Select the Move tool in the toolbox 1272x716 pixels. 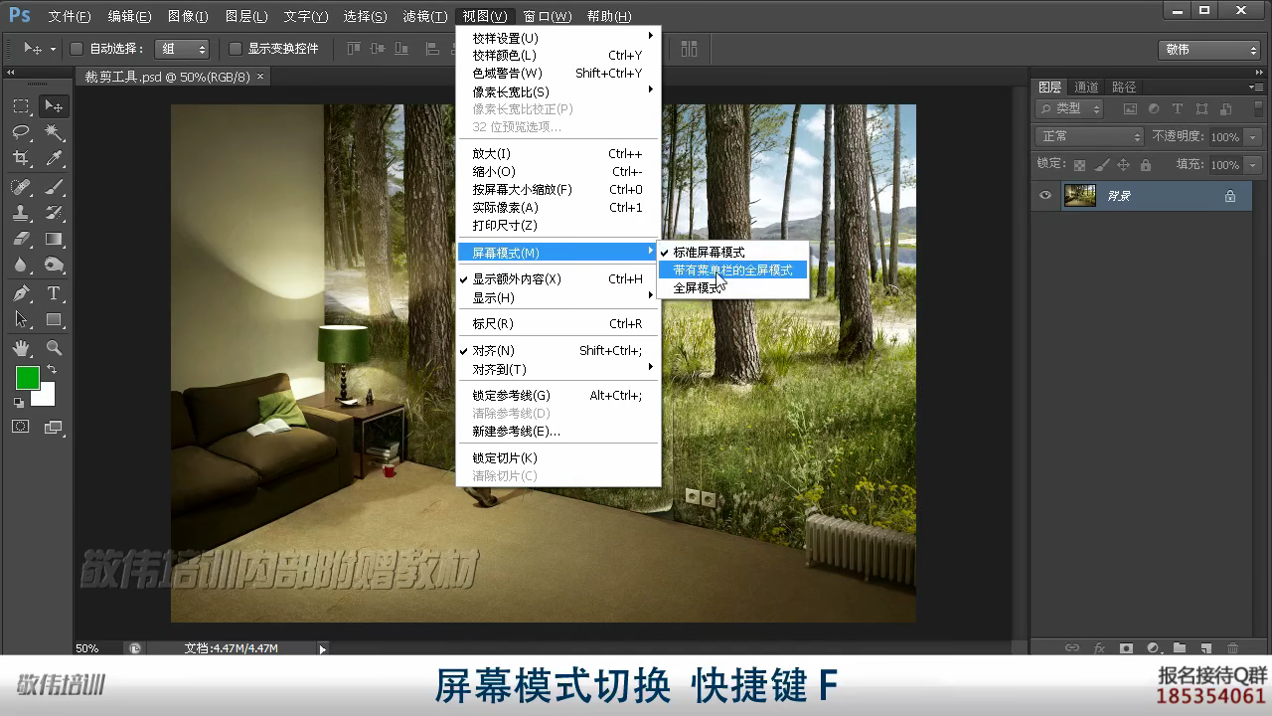[x=54, y=106]
